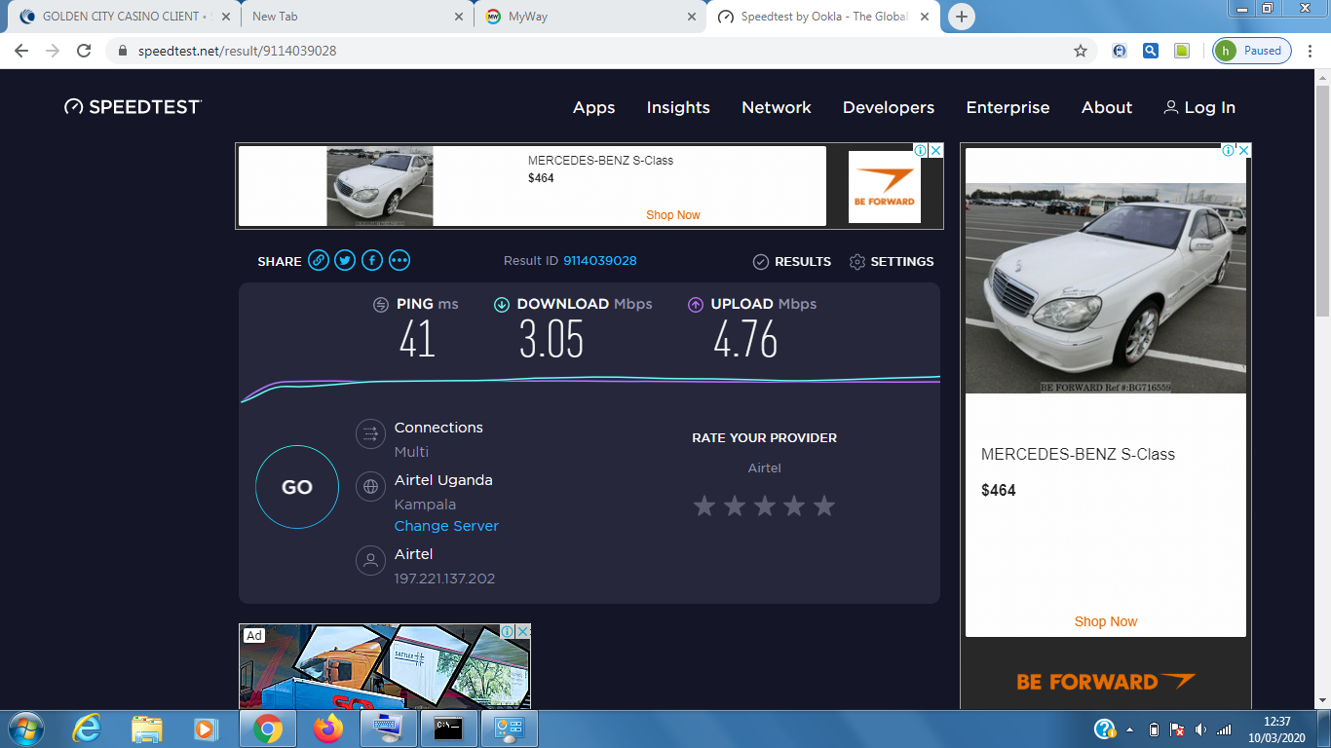
Task: Click the address bar URL field
Action: (x=585, y=51)
